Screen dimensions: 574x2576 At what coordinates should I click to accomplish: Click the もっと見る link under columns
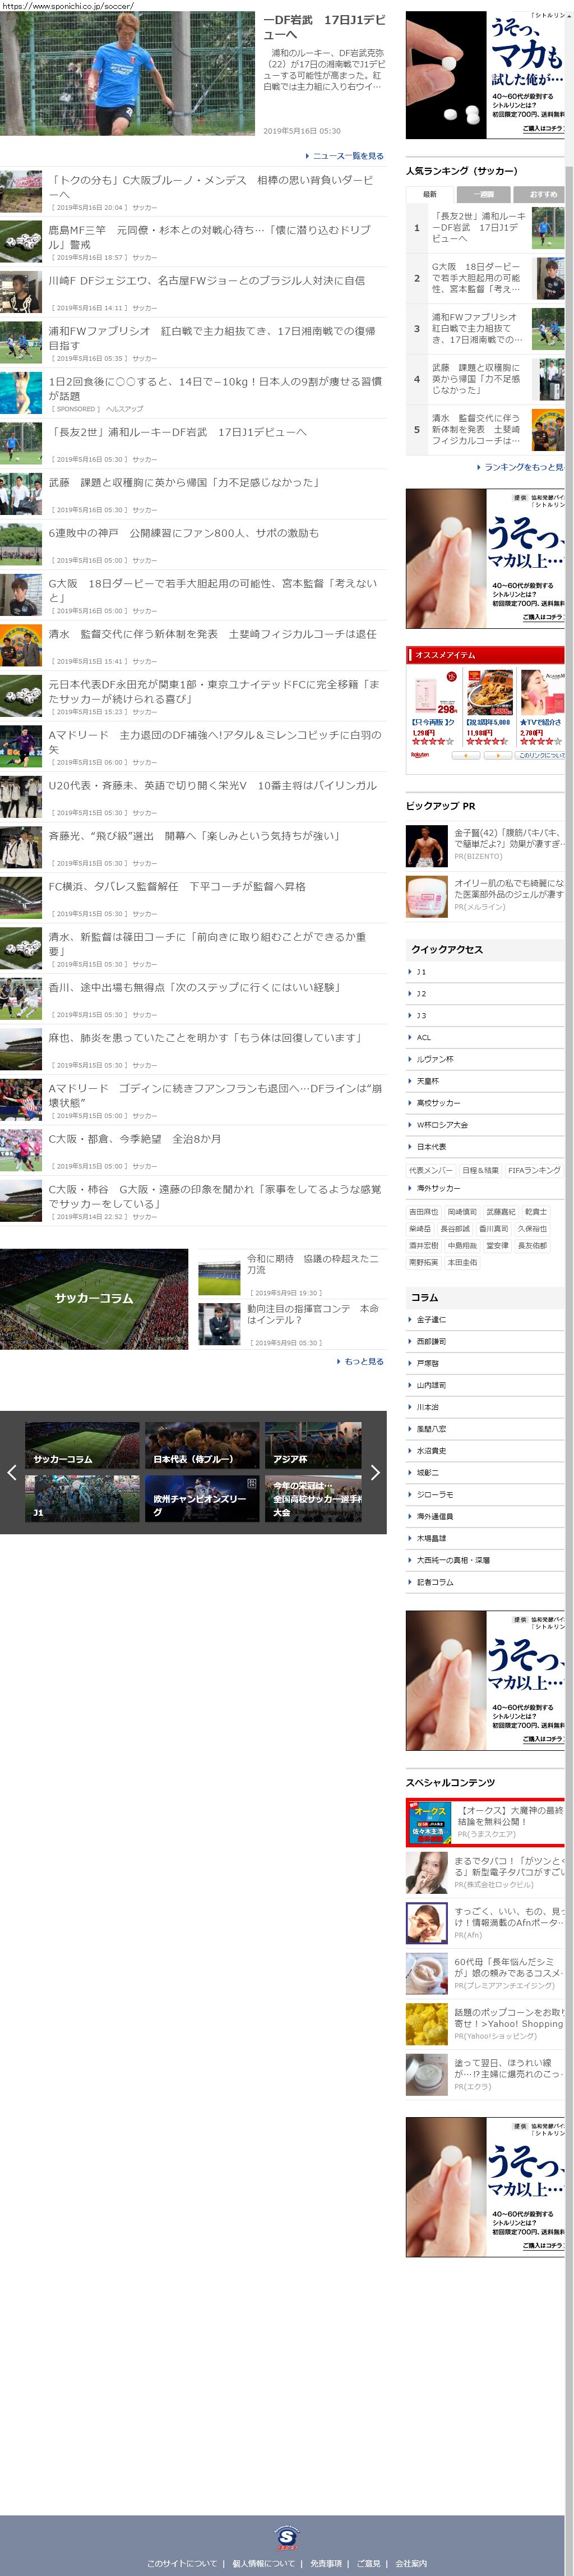pos(362,1361)
